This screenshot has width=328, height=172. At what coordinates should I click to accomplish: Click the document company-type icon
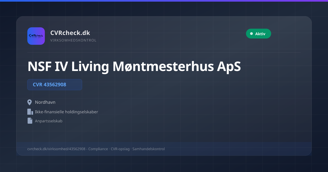point(30,121)
